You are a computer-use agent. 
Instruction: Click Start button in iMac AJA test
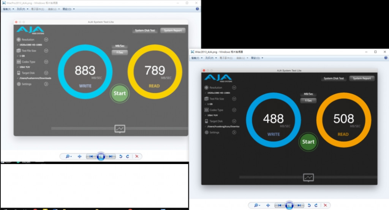click(x=308, y=142)
